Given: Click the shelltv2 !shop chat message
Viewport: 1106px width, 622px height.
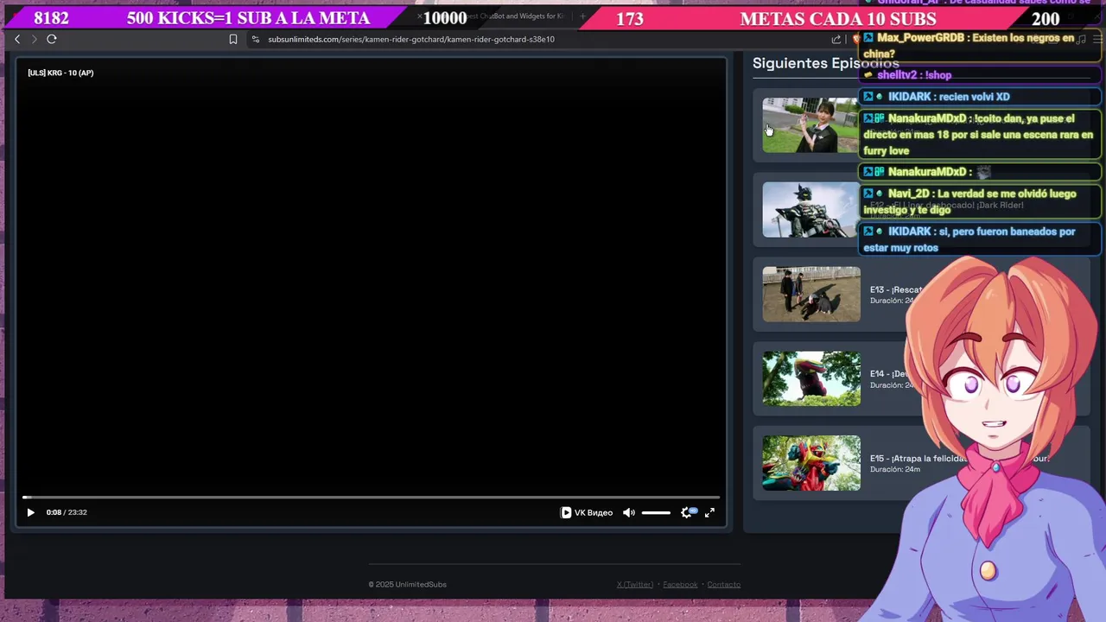Looking at the screenshot, I should (x=980, y=75).
